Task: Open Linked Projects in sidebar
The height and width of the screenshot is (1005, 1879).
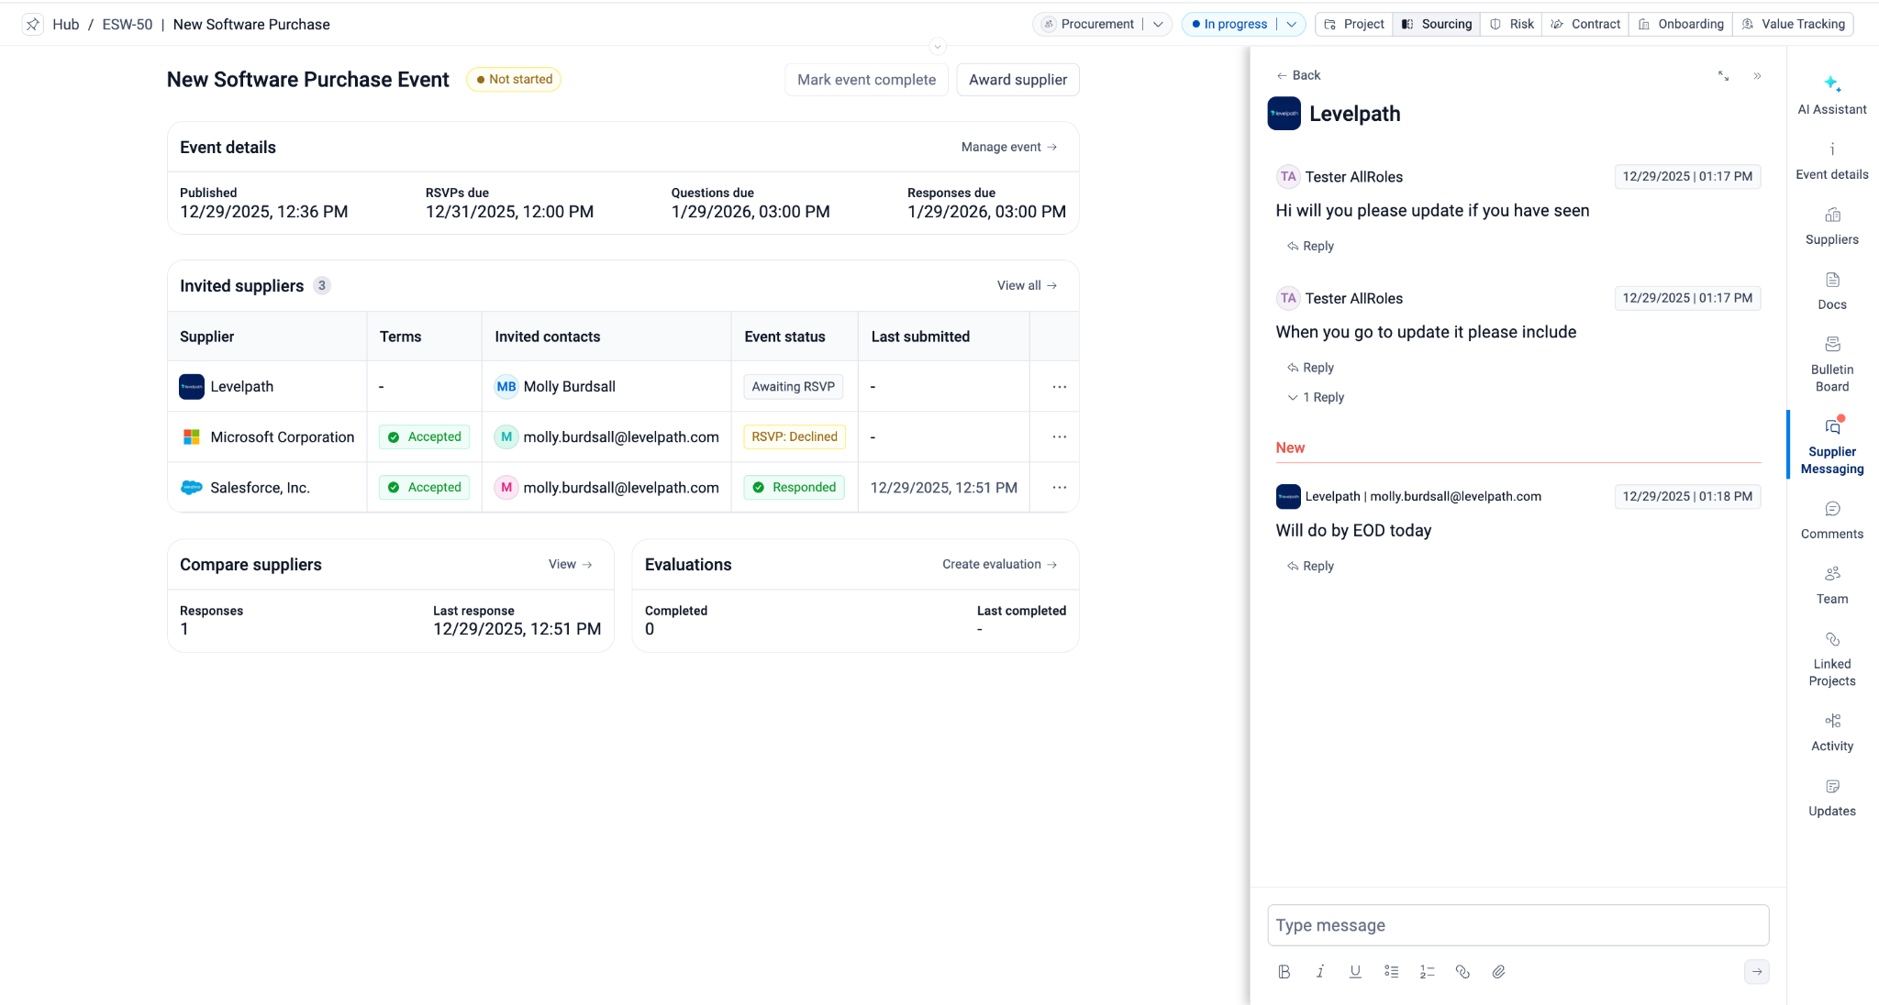Action: tap(1831, 658)
